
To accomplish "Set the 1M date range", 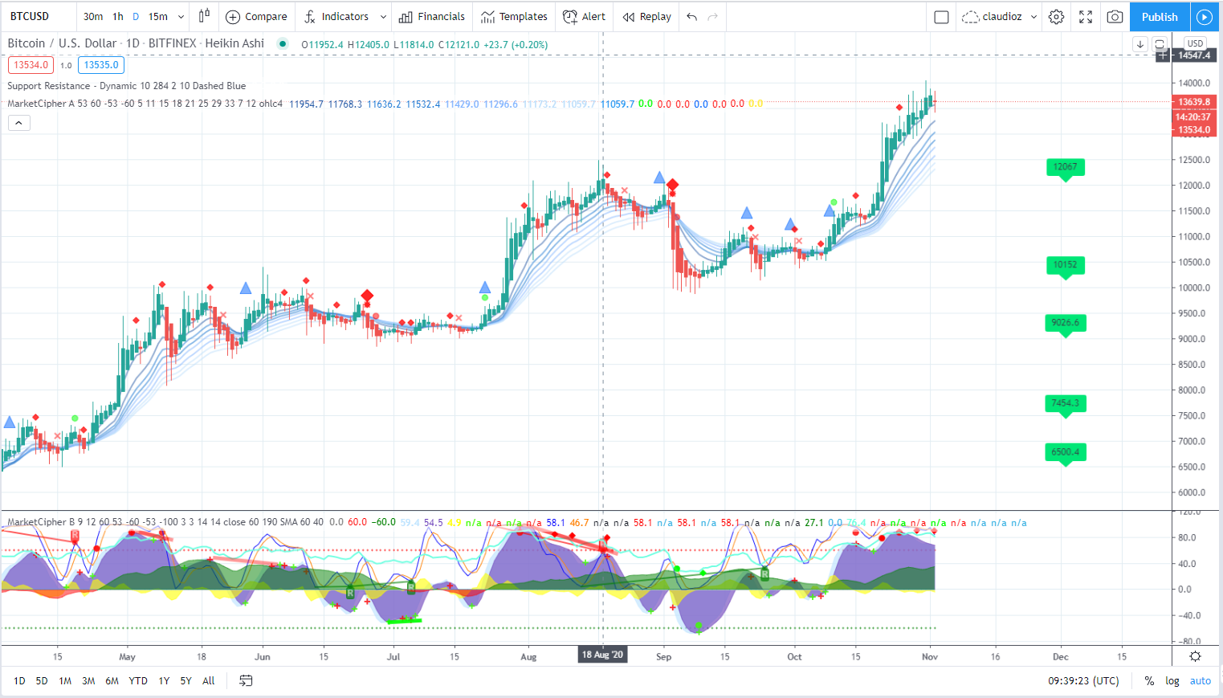I will coord(65,680).
